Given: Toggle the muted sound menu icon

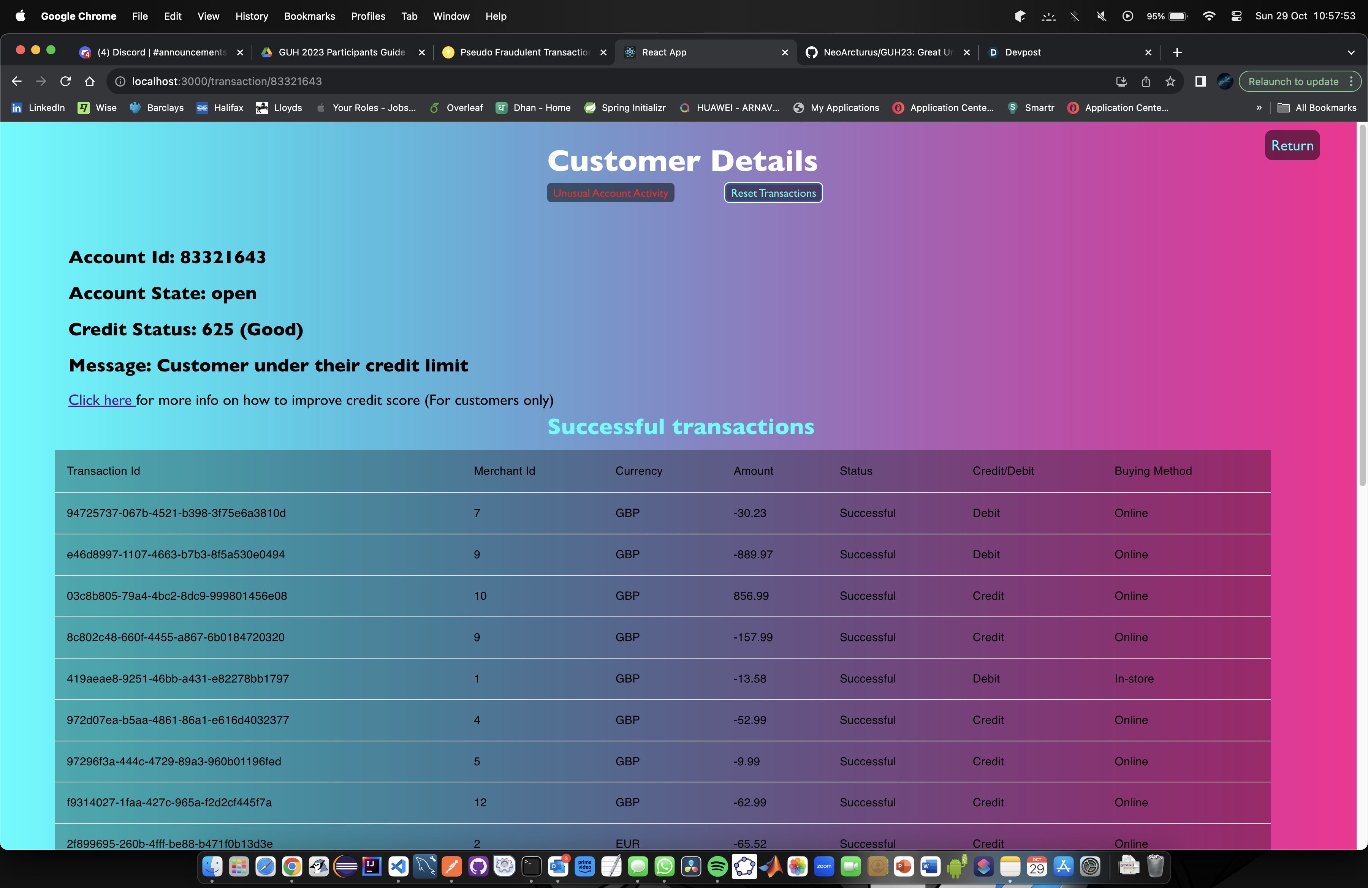Looking at the screenshot, I should [x=1101, y=16].
